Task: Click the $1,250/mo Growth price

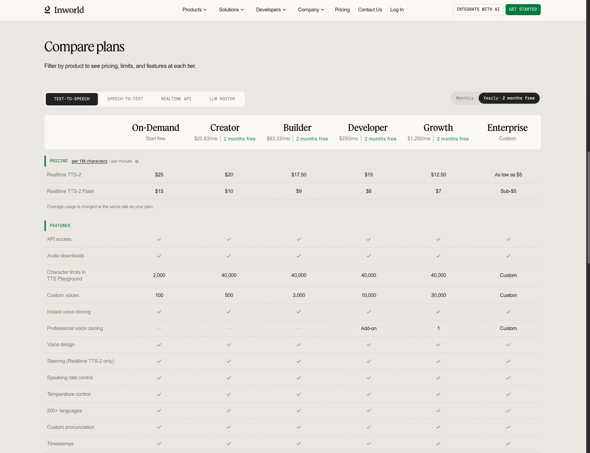Action: [419, 138]
